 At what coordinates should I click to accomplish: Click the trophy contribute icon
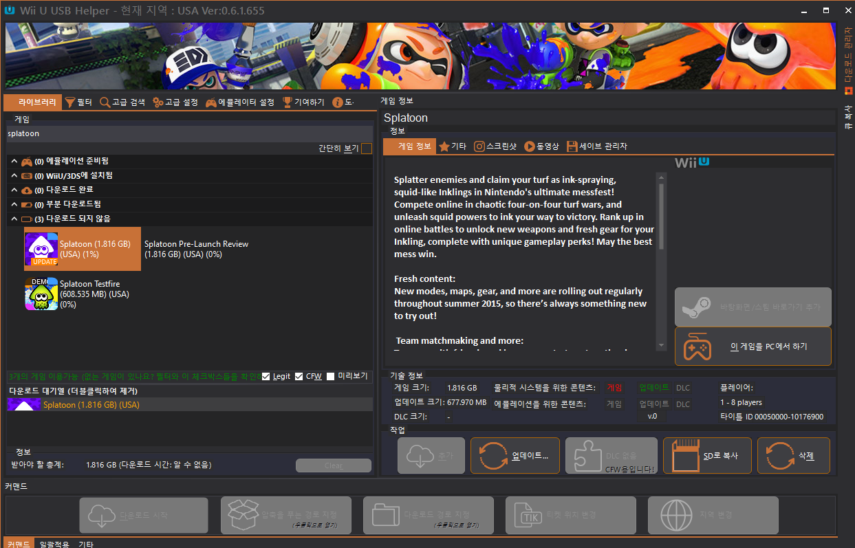point(288,102)
